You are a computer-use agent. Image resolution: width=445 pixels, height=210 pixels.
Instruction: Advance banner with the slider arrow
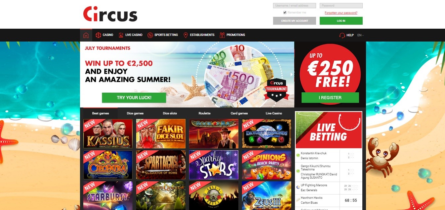(x=292, y=75)
